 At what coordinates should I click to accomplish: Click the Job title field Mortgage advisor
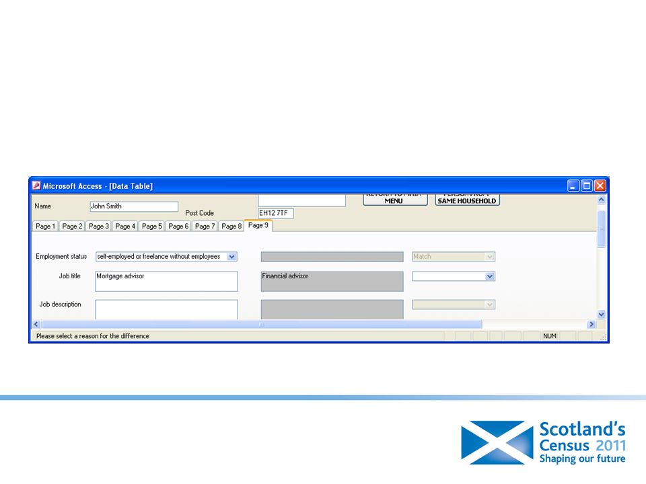(166, 281)
